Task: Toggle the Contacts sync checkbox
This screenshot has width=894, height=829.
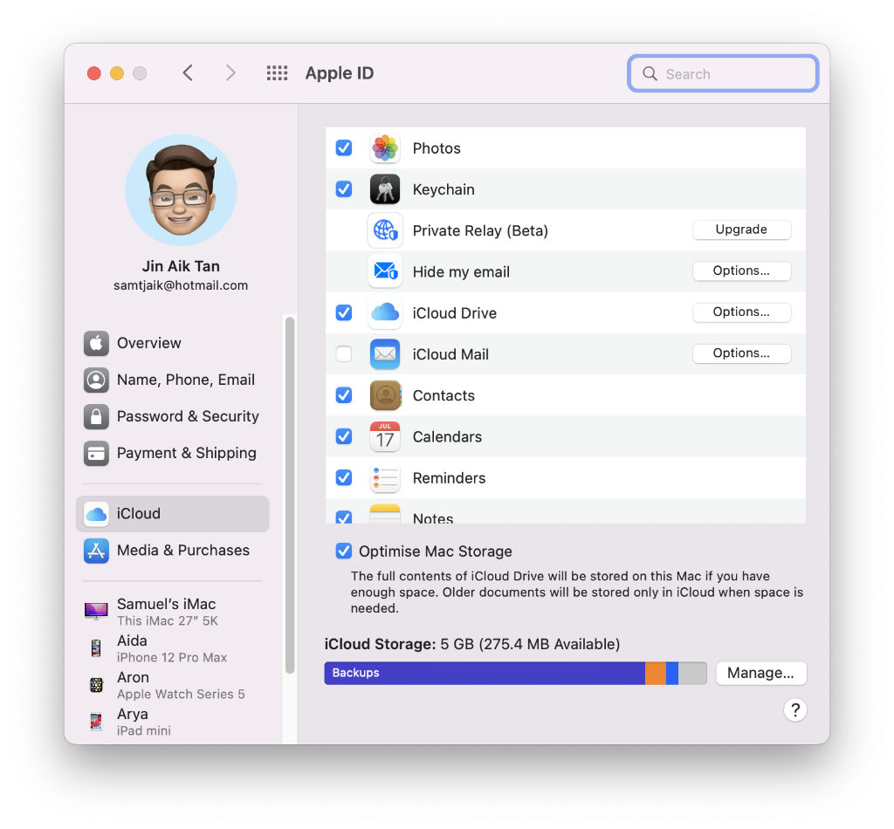Action: point(344,395)
